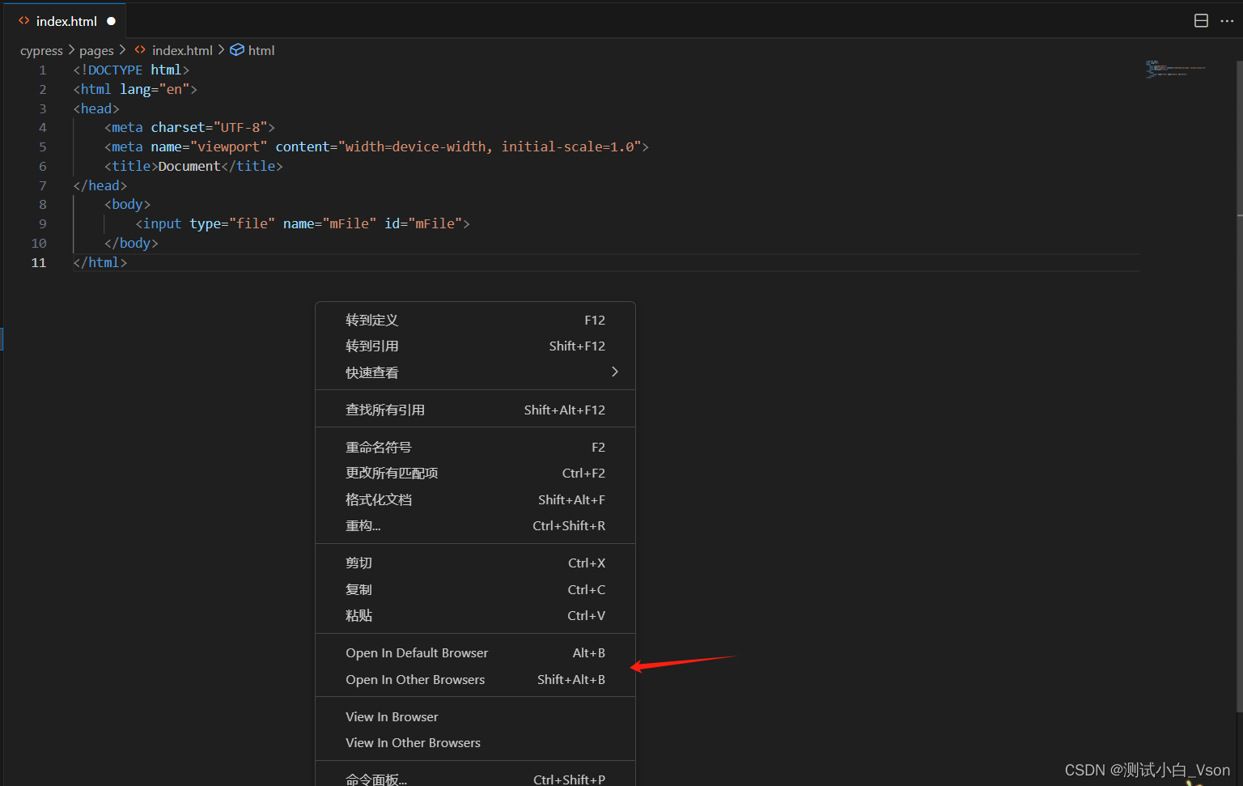Click the type="file" attribute text
1243x786 pixels.
(x=232, y=223)
